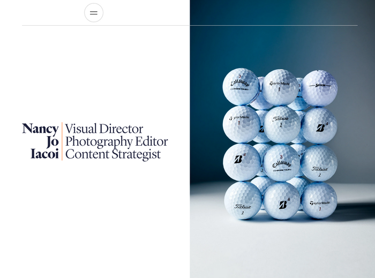Click the top-row Callaway golf ball
Viewport: 375px width, 278px height.
click(x=241, y=86)
